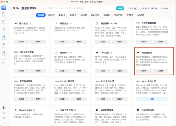The width and height of the screenshot is (176, 126).
Task: Open the account profile icon in sidebar
Action: pos(4,118)
